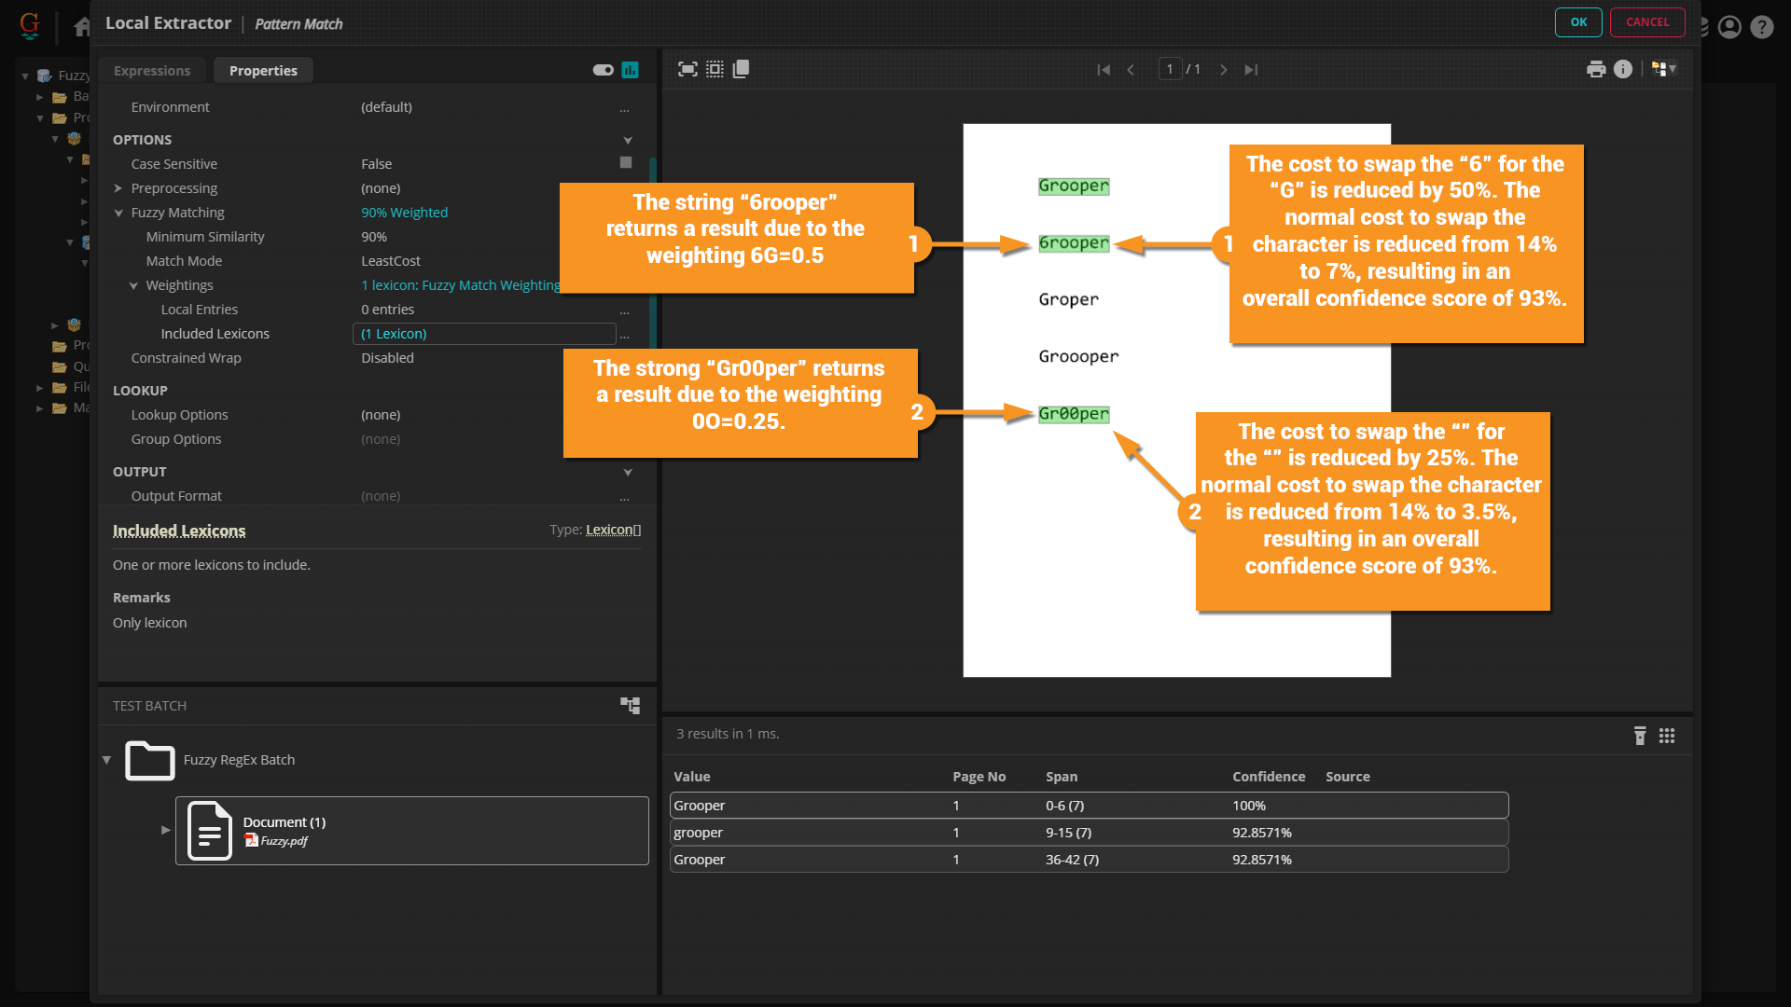
Task: Select the Properties tab
Action: click(263, 71)
